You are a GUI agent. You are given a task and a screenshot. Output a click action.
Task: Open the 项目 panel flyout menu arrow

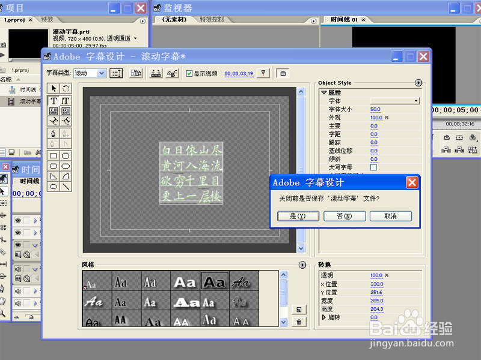[142, 21]
